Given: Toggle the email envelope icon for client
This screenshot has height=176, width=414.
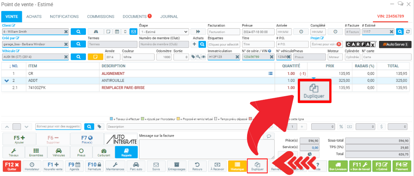Looking at the screenshot, I should tap(133, 32).
